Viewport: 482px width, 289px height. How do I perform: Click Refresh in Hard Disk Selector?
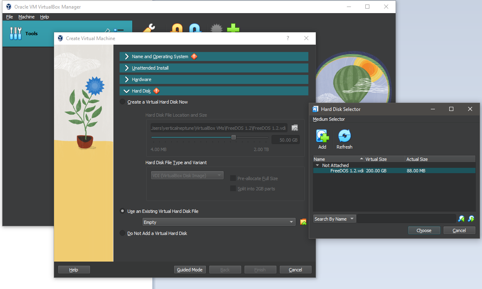point(344,137)
